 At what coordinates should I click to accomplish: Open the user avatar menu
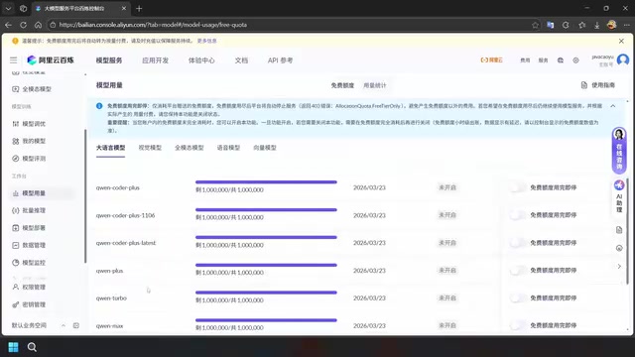pyautogui.click(x=623, y=59)
